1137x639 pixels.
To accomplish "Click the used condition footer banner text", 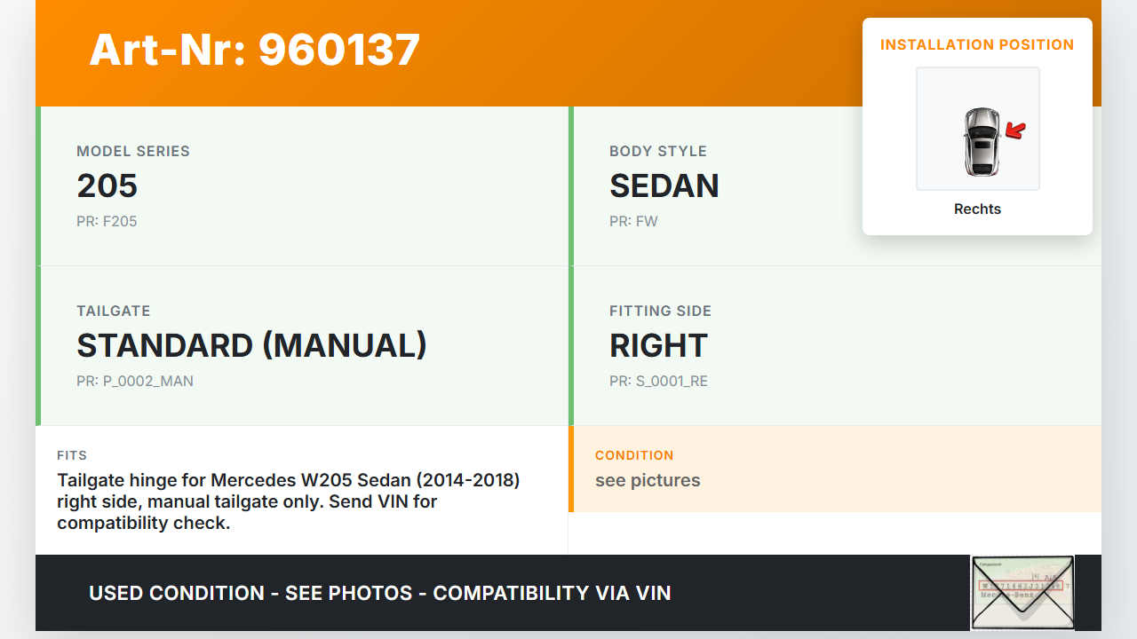I will click(380, 593).
